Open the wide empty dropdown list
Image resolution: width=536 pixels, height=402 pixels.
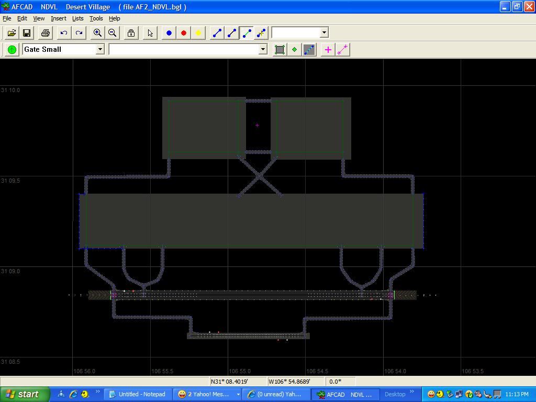click(x=263, y=49)
